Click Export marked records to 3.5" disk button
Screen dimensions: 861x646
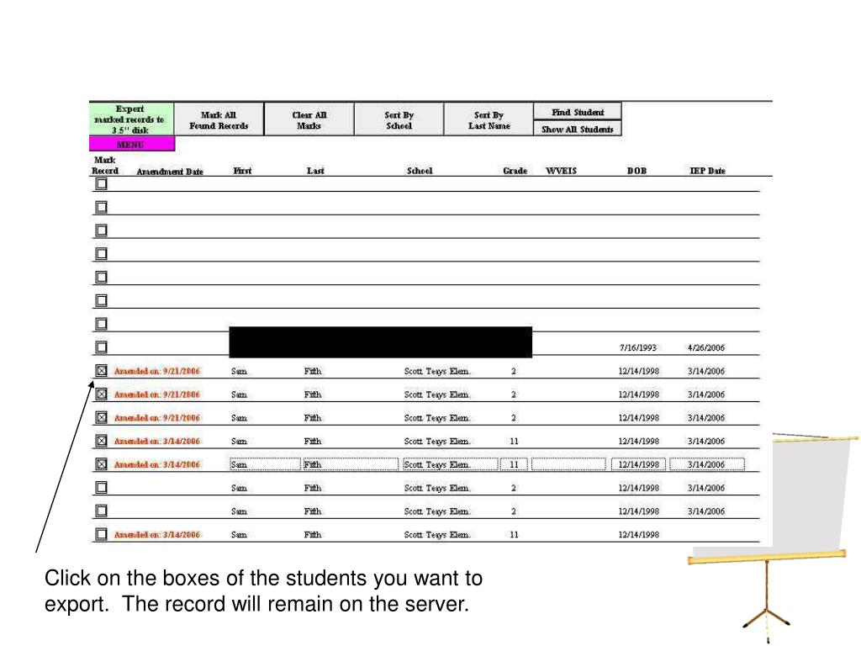point(131,119)
